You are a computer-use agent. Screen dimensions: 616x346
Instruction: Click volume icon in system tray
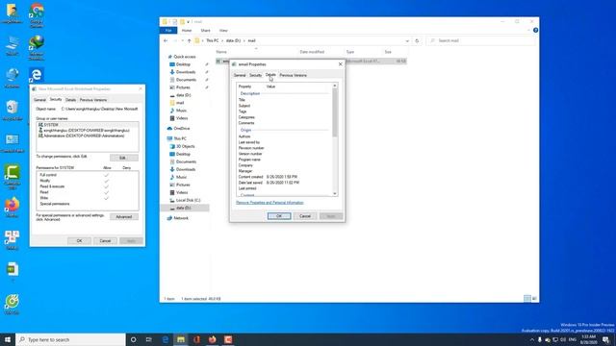(x=563, y=339)
